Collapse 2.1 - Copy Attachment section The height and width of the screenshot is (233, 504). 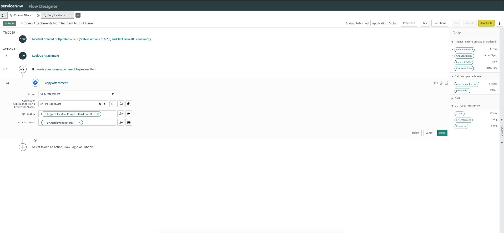click(x=452, y=106)
